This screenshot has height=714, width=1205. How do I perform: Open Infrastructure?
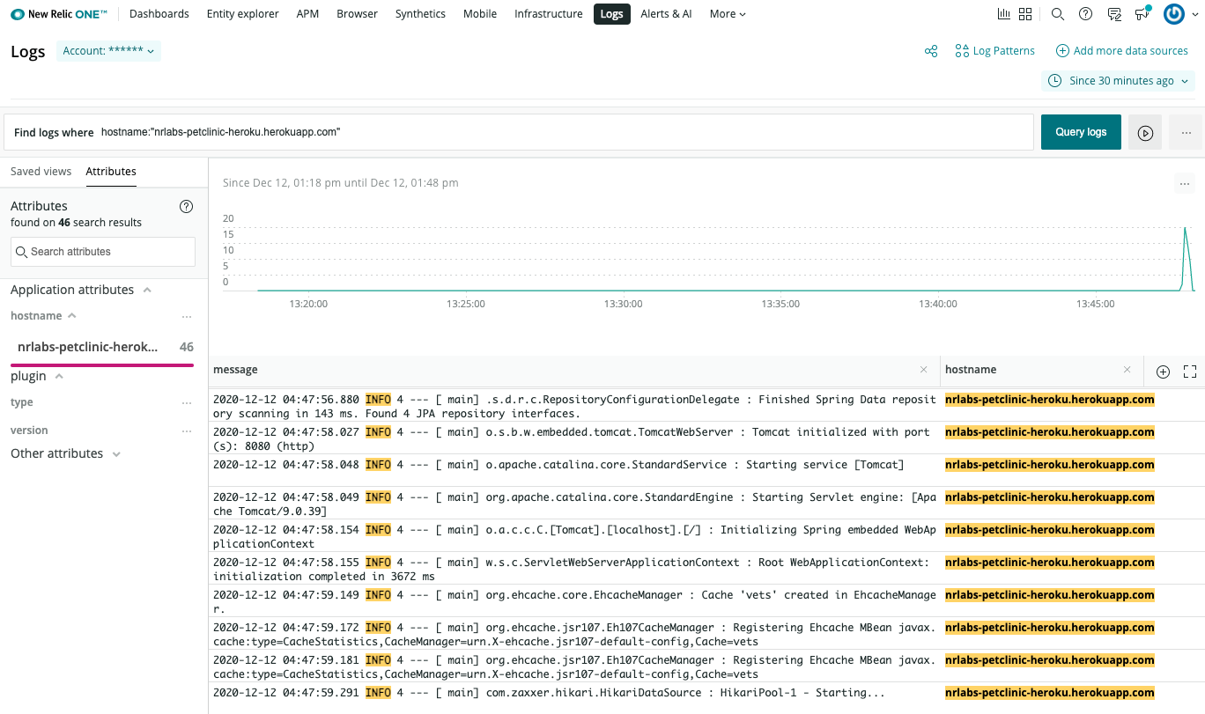pos(548,14)
